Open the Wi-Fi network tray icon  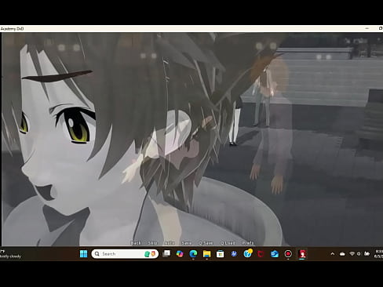pyautogui.click(x=352, y=254)
